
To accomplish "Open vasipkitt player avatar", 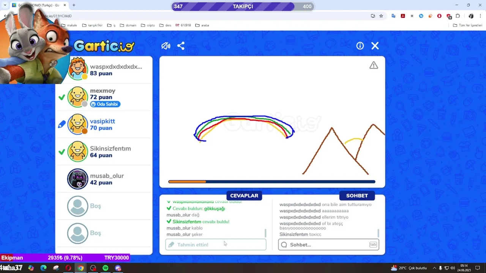I will click(78, 124).
